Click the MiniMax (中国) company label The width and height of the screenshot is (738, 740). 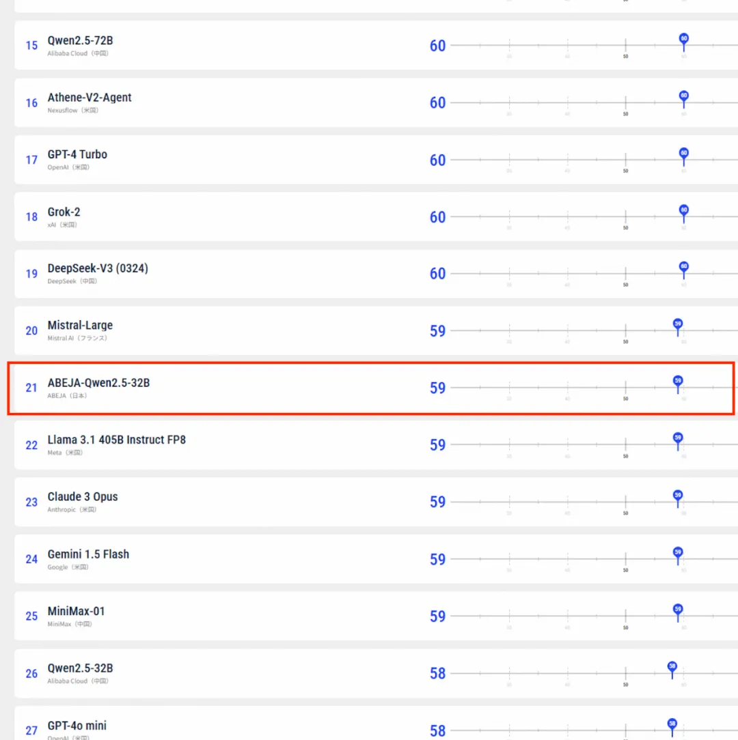tap(70, 624)
